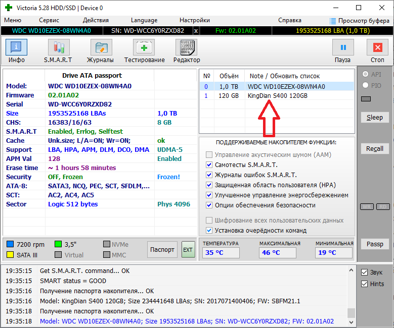Click the green 3,5" color indicator
394x328 pixels.
58,244
